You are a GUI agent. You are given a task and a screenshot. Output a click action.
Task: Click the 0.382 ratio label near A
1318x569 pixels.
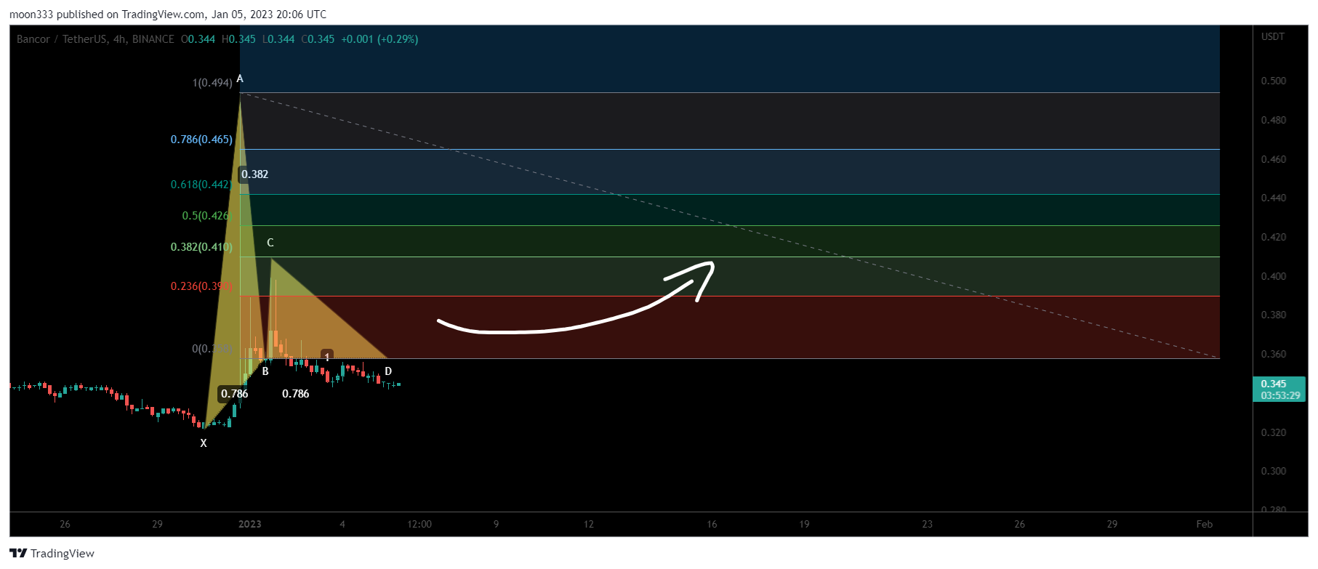pyautogui.click(x=254, y=174)
